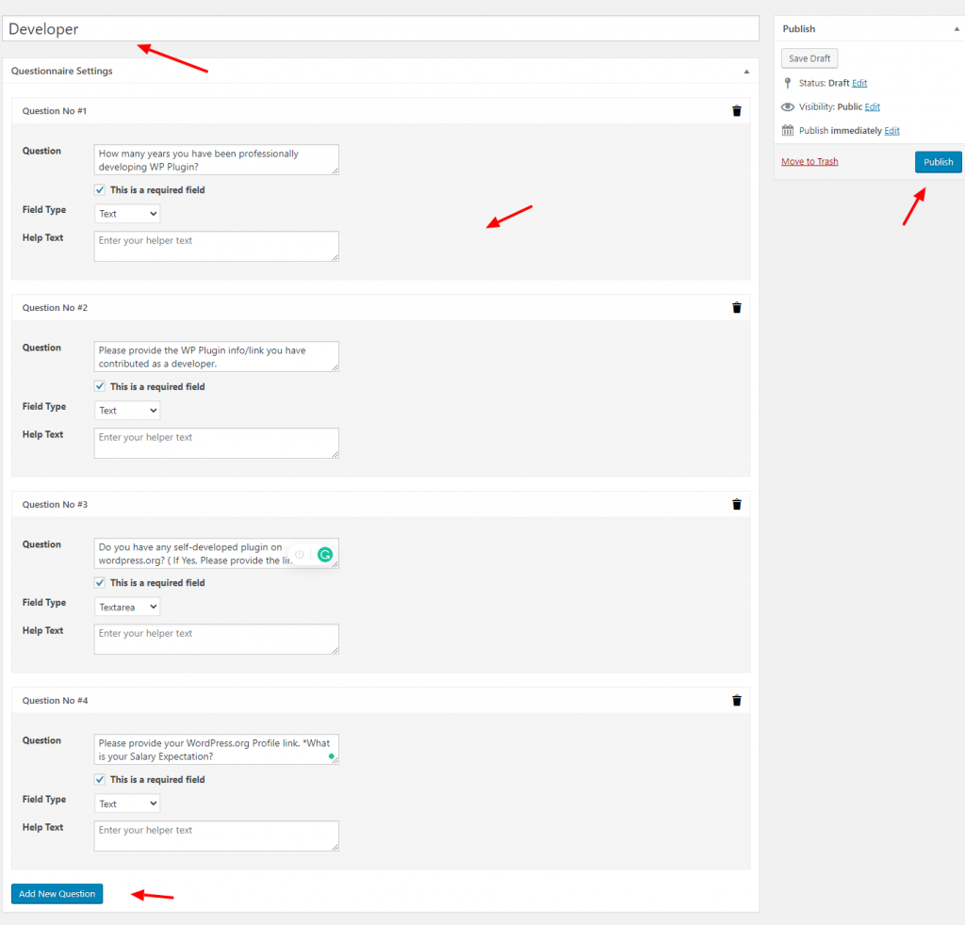Delete Question No #1 with trash icon
The height and width of the screenshot is (925, 965).
click(736, 111)
